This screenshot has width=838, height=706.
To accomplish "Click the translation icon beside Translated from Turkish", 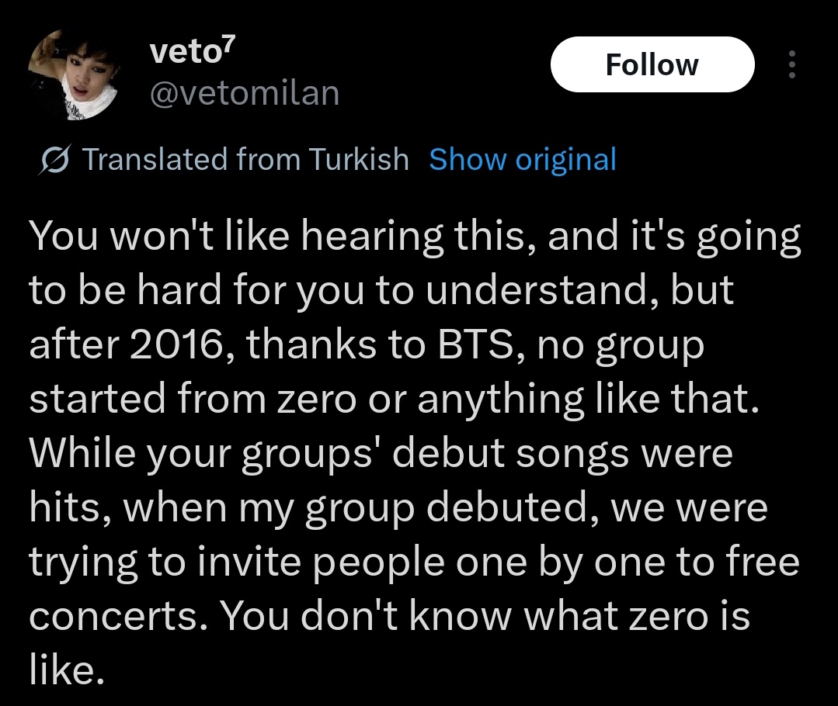I will click(x=54, y=160).
